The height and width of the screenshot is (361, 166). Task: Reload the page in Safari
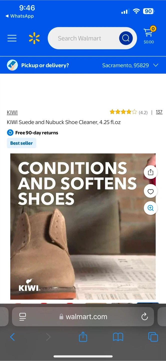(x=145, y=317)
